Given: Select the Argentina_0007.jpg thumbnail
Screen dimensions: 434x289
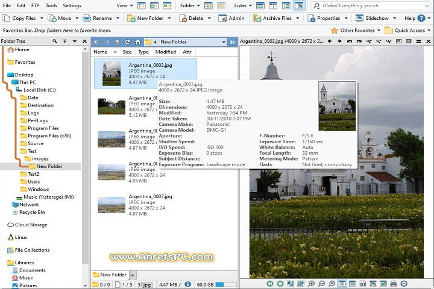Looking at the screenshot, I should (x=112, y=205).
